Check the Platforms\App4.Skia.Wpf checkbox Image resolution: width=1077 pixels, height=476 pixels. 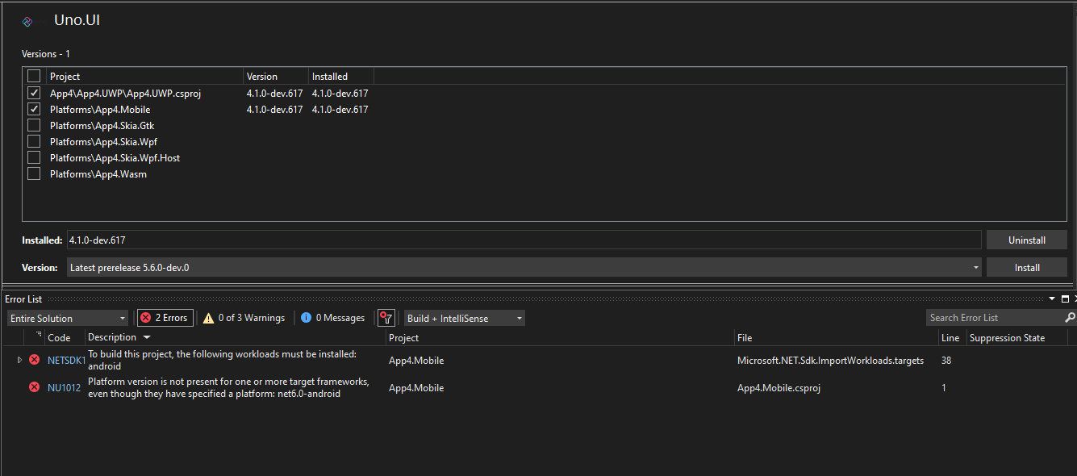pyautogui.click(x=34, y=142)
